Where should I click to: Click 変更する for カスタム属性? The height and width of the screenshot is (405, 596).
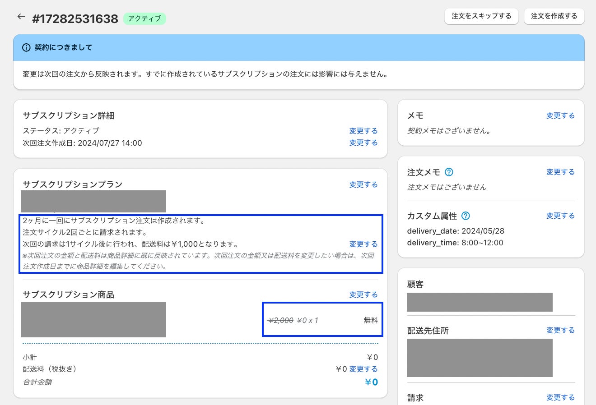(x=560, y=216)
